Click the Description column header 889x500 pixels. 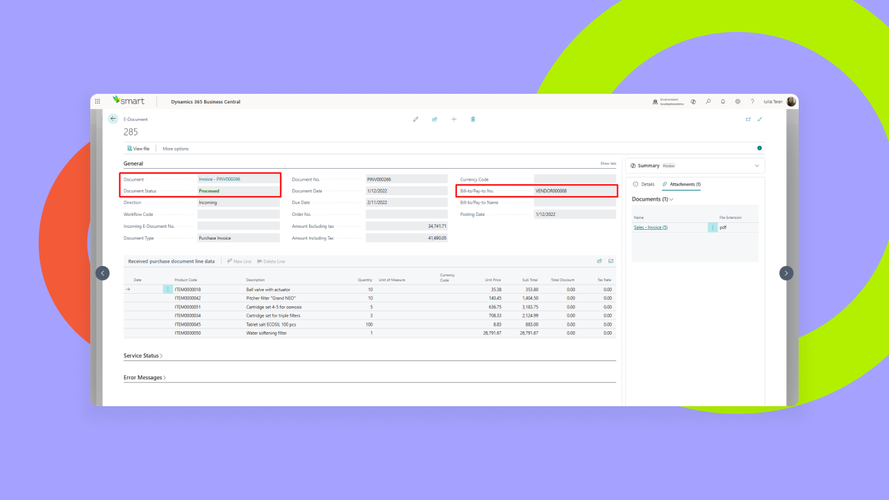tap(256, 280)
